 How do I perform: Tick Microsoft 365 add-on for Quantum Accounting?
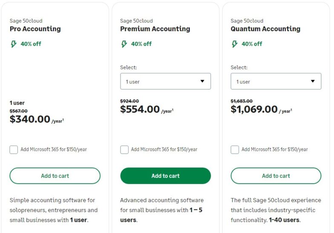tap(235, 149)
